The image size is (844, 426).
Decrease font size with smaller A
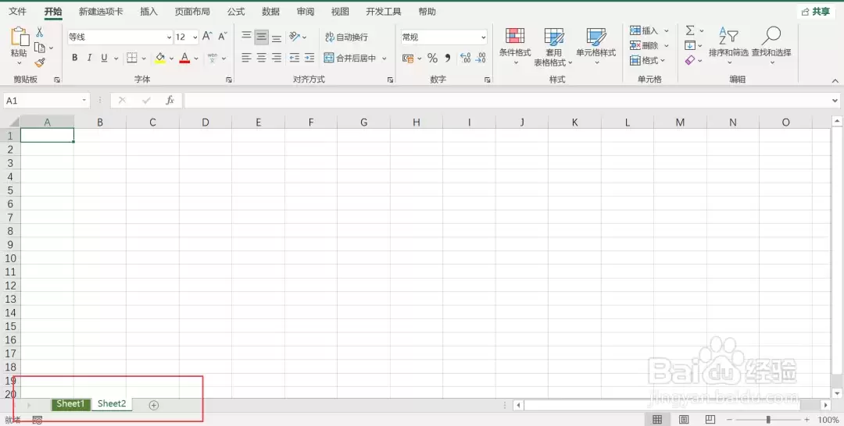[x=222, y=37]
